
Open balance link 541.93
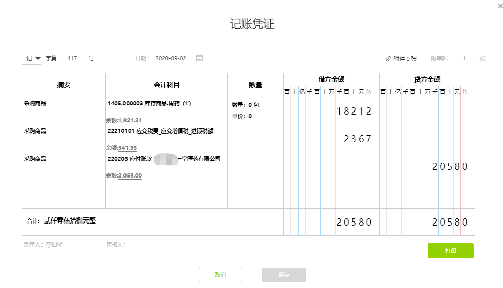pyautogui.click(x=128, y=148)
